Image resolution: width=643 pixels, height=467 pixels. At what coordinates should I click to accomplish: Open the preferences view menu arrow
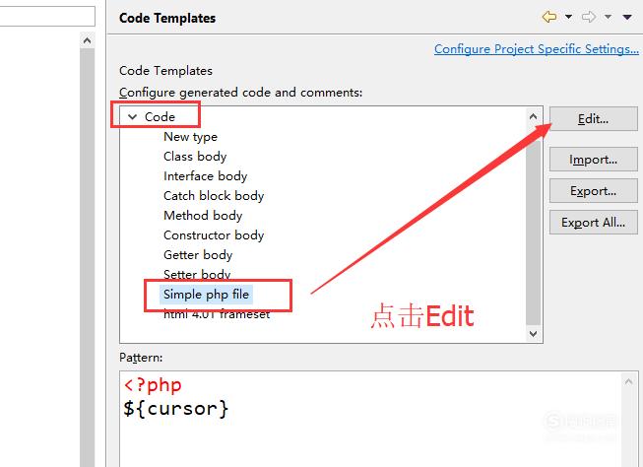coord(628,18)
